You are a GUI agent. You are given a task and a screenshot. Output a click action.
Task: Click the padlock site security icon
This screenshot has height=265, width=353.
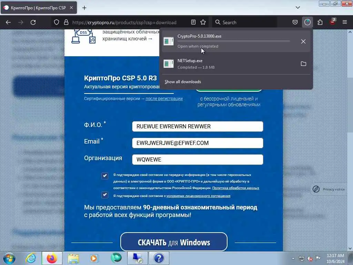pos(66,22)
